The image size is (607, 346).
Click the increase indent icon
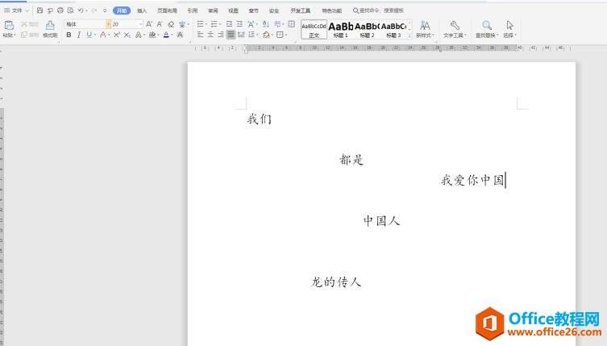(x=239, y=24)
